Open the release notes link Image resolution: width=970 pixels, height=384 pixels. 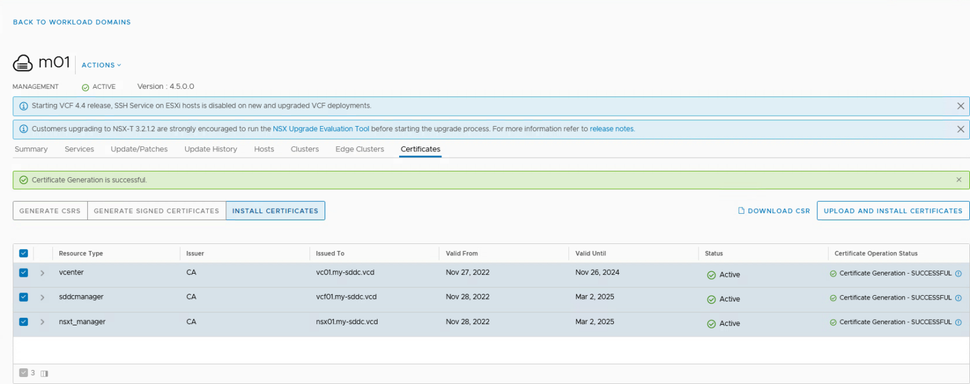[x=612, y=129]
